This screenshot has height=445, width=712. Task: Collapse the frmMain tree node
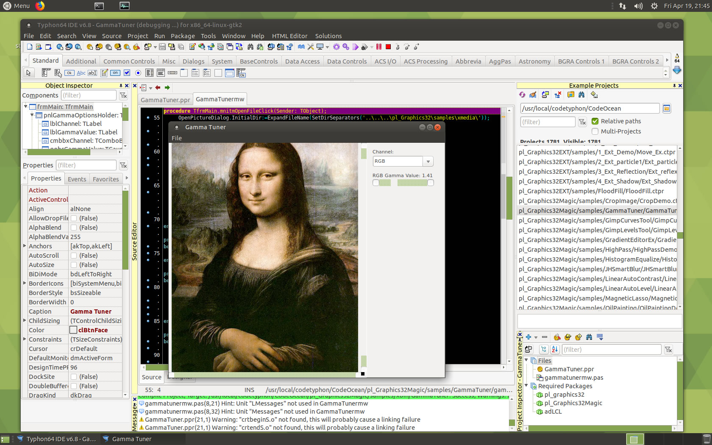pos(26,106)
